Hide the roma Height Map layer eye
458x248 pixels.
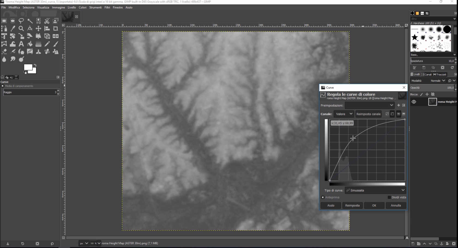tap(414, 102)
